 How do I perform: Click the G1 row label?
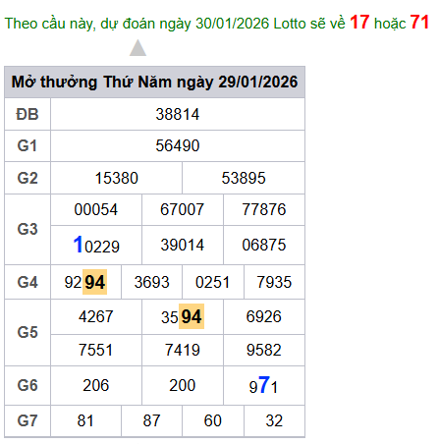click(x=27, y=146)
